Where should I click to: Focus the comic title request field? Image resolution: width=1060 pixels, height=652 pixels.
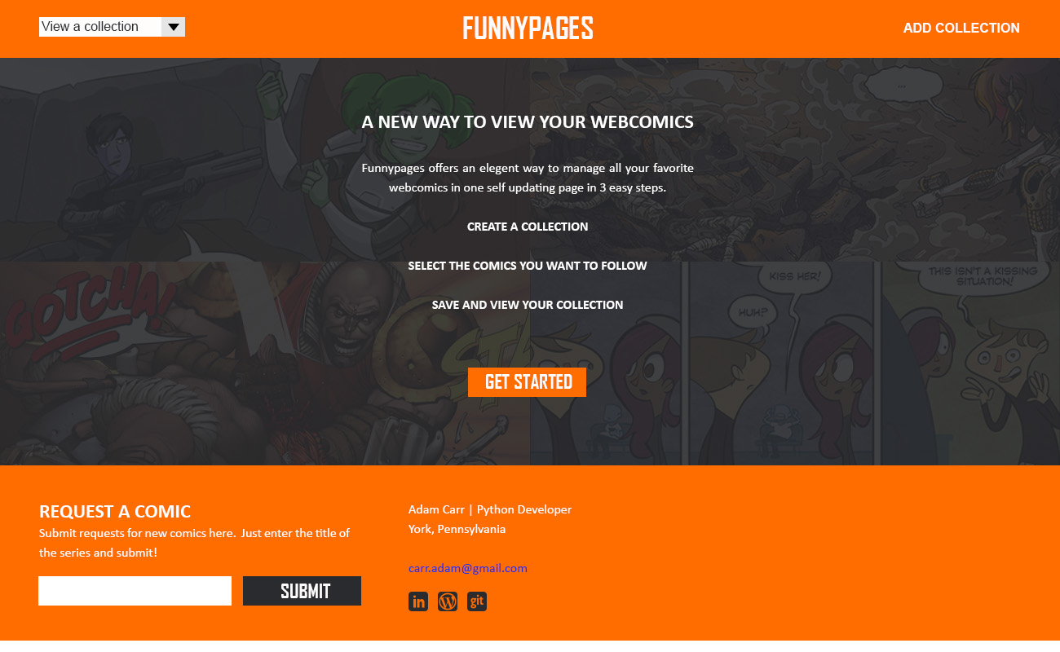click(135, 591)
